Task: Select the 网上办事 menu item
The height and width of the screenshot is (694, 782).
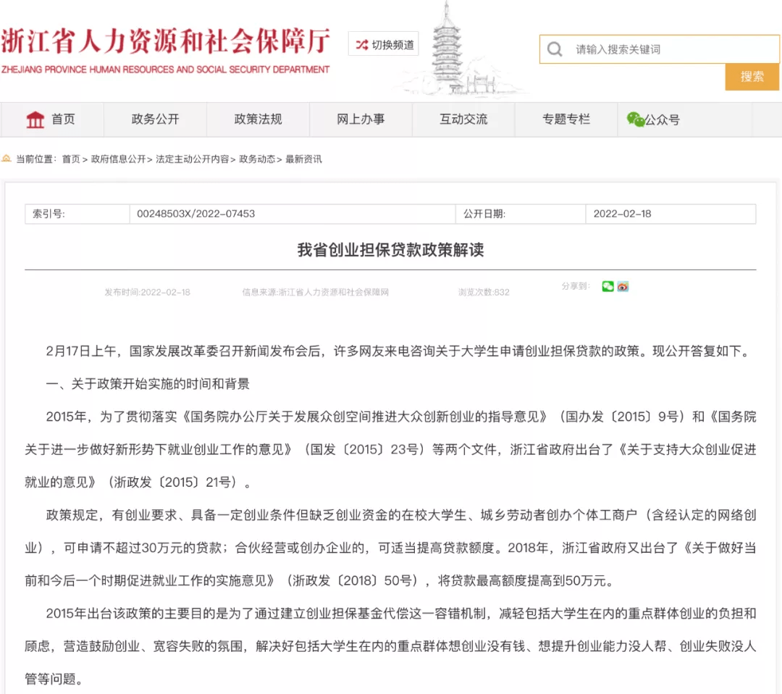Action: [x=361, y=120]
